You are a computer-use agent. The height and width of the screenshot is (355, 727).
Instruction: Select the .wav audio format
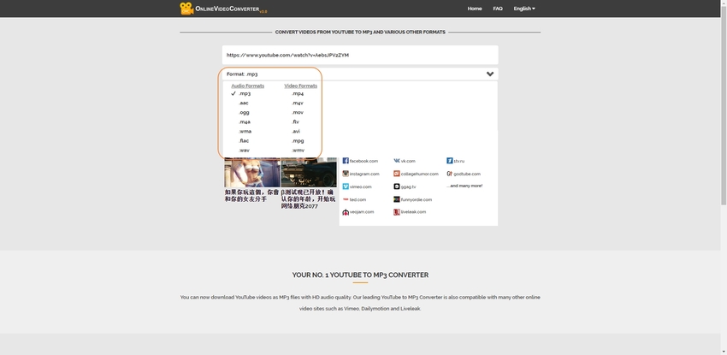coord(244,151)
